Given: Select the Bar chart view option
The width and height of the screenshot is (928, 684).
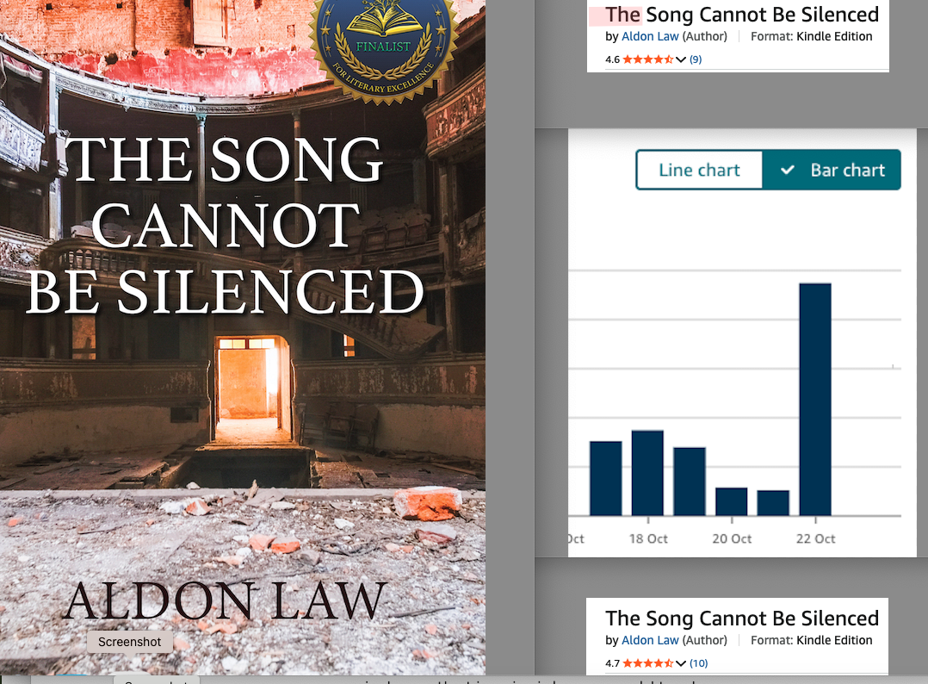Looking at the screenshot, I should 832,170.
